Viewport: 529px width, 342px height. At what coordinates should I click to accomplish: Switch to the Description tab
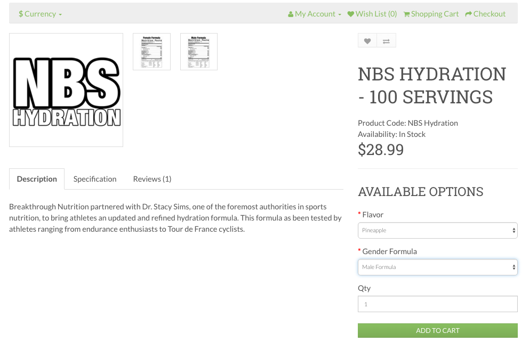tap(37, 179)
